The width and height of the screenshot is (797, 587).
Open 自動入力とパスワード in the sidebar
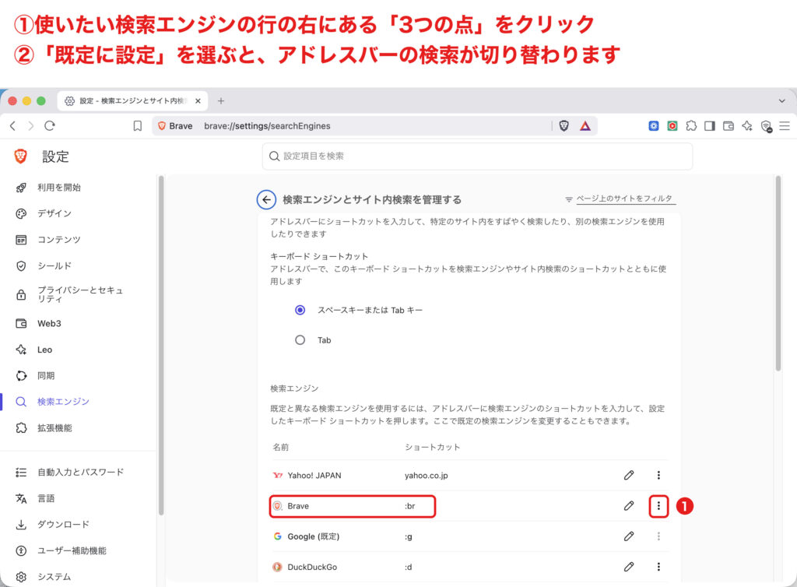click(x=80, y=472)
